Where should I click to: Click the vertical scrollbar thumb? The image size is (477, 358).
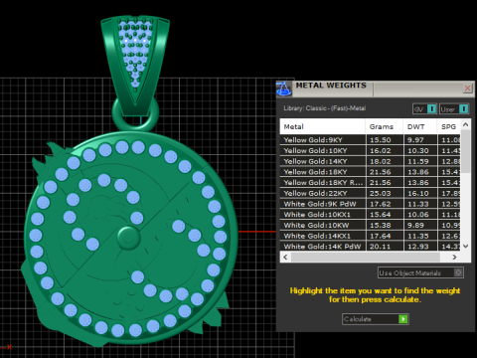point(466,151)
